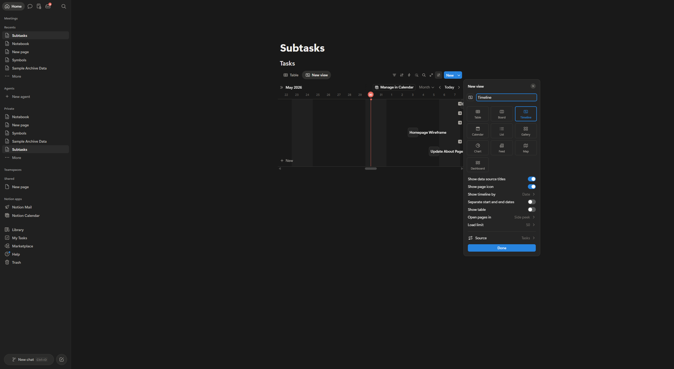Choose Chart layout option
Image resolution: width=674 pixels, height=369 pixels.
[478, 148]
